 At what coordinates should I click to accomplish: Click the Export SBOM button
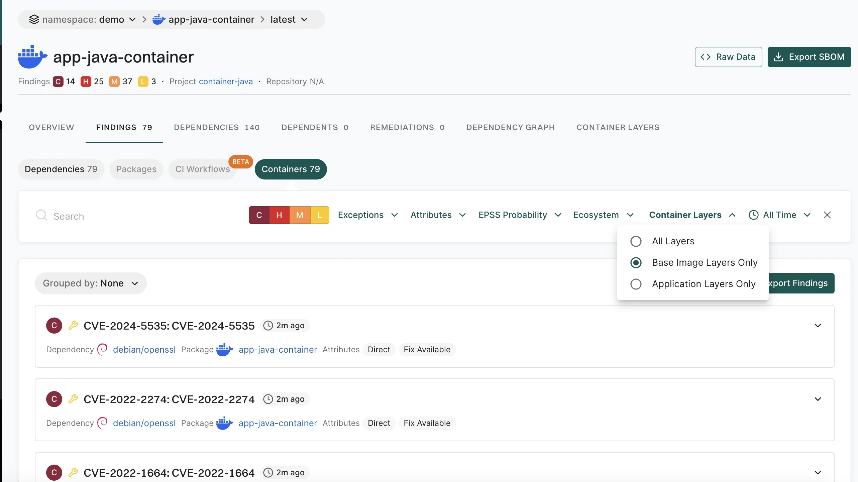(x=809, y=57)
